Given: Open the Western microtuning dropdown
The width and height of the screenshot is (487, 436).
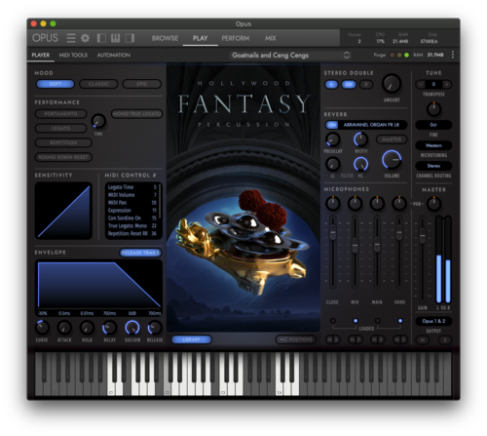Looking at the screenshot, I should [433, 145].
